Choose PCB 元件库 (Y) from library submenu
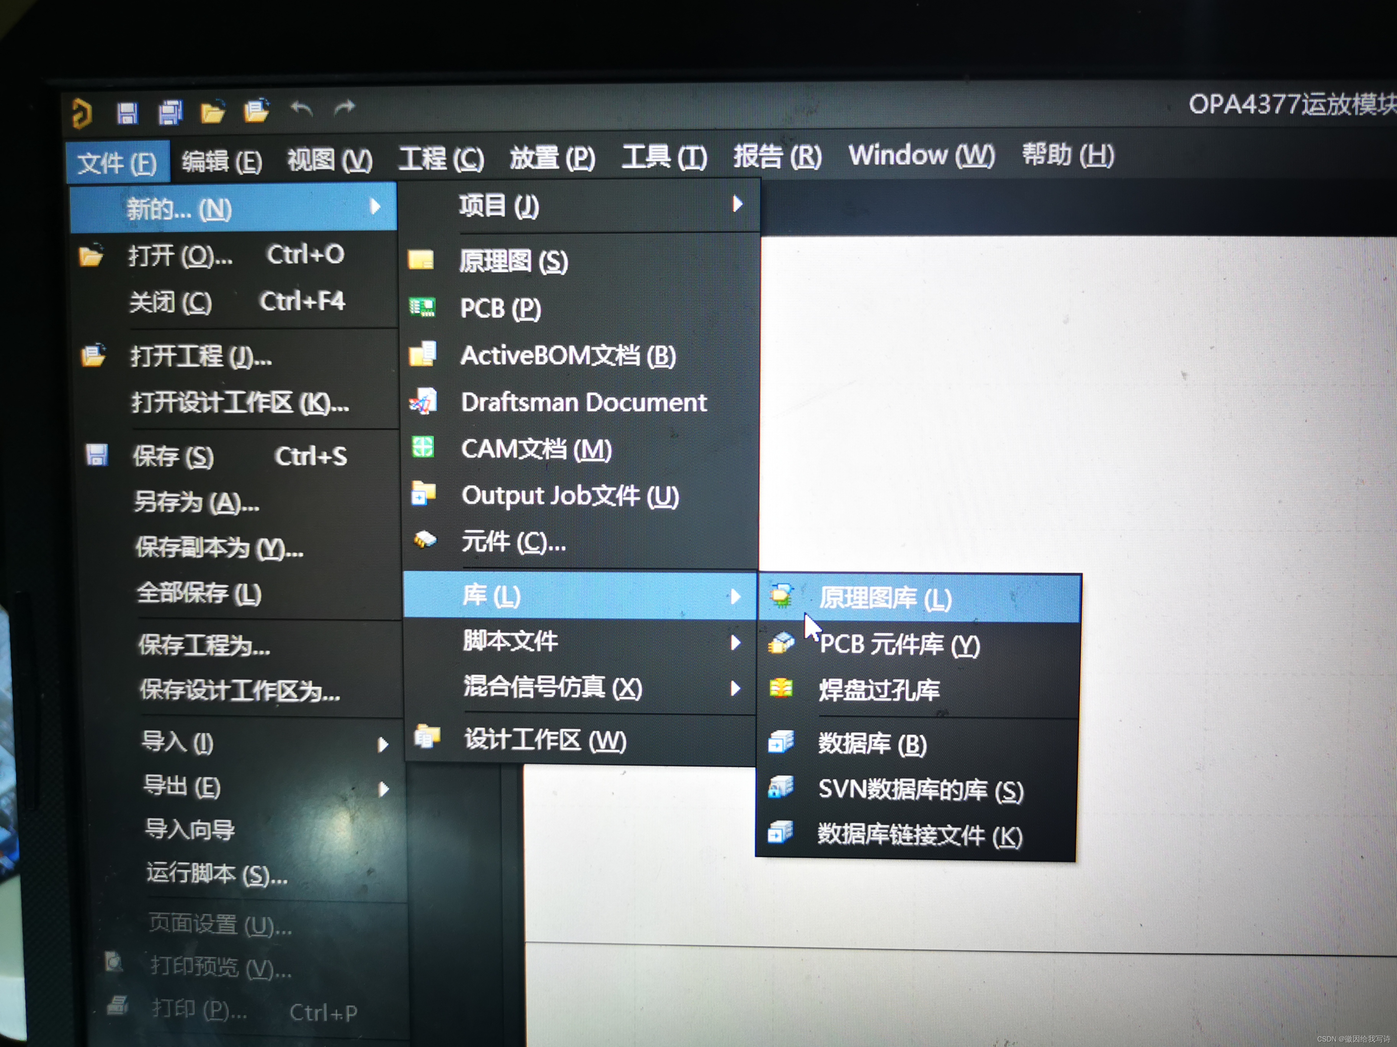1397x1047 pixels. (x=899, y=645)
